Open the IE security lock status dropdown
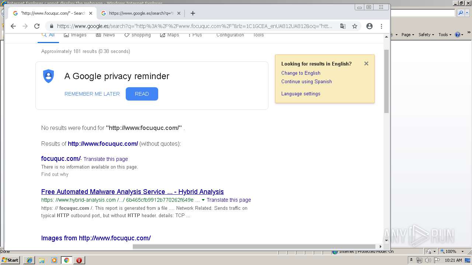Screen dimensions: 472x265 click(x=430, y=251)
